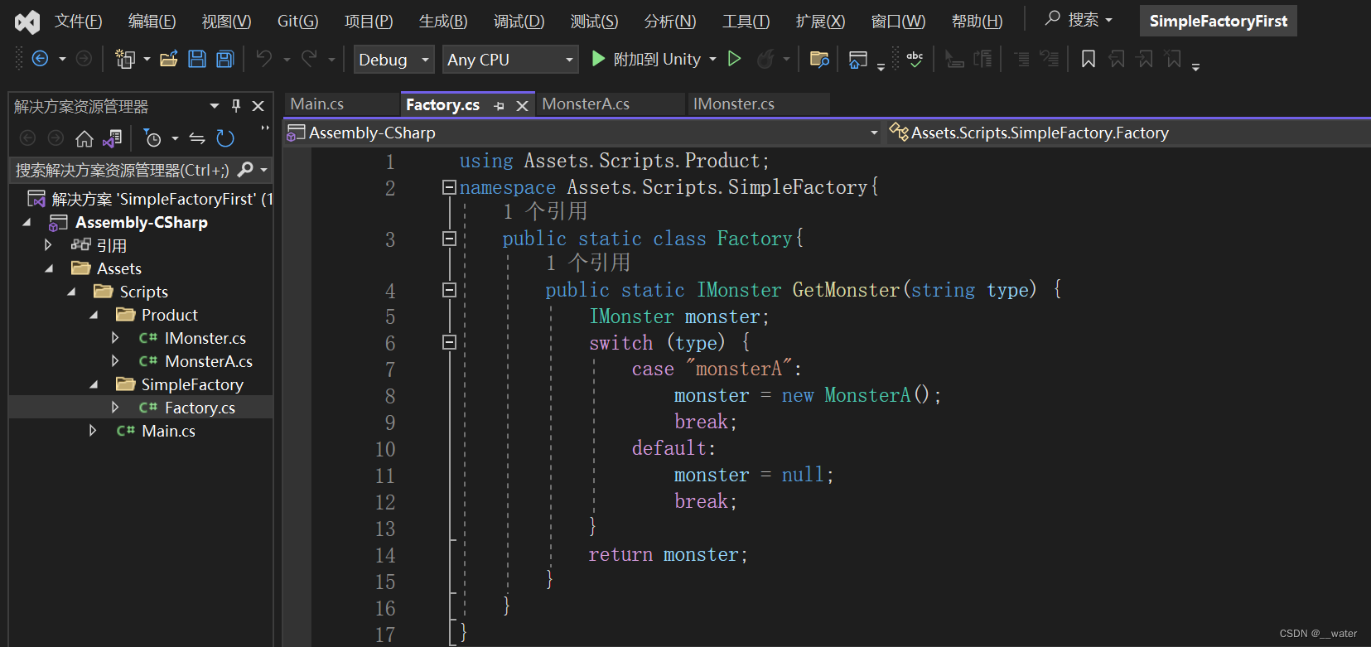Expand the Main.cs tree node arrow
1371x647 pixels.
point(93,430)
